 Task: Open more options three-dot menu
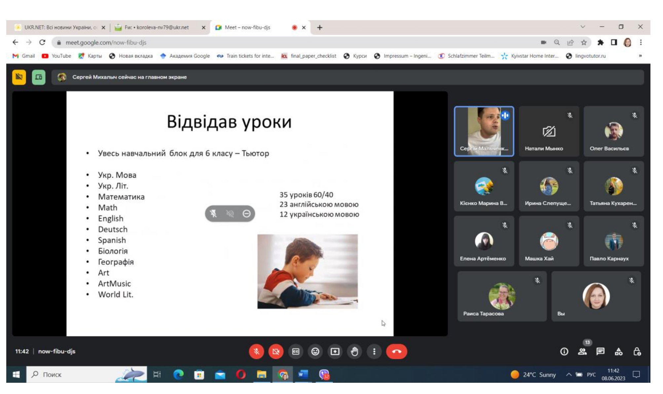[374, 351]
